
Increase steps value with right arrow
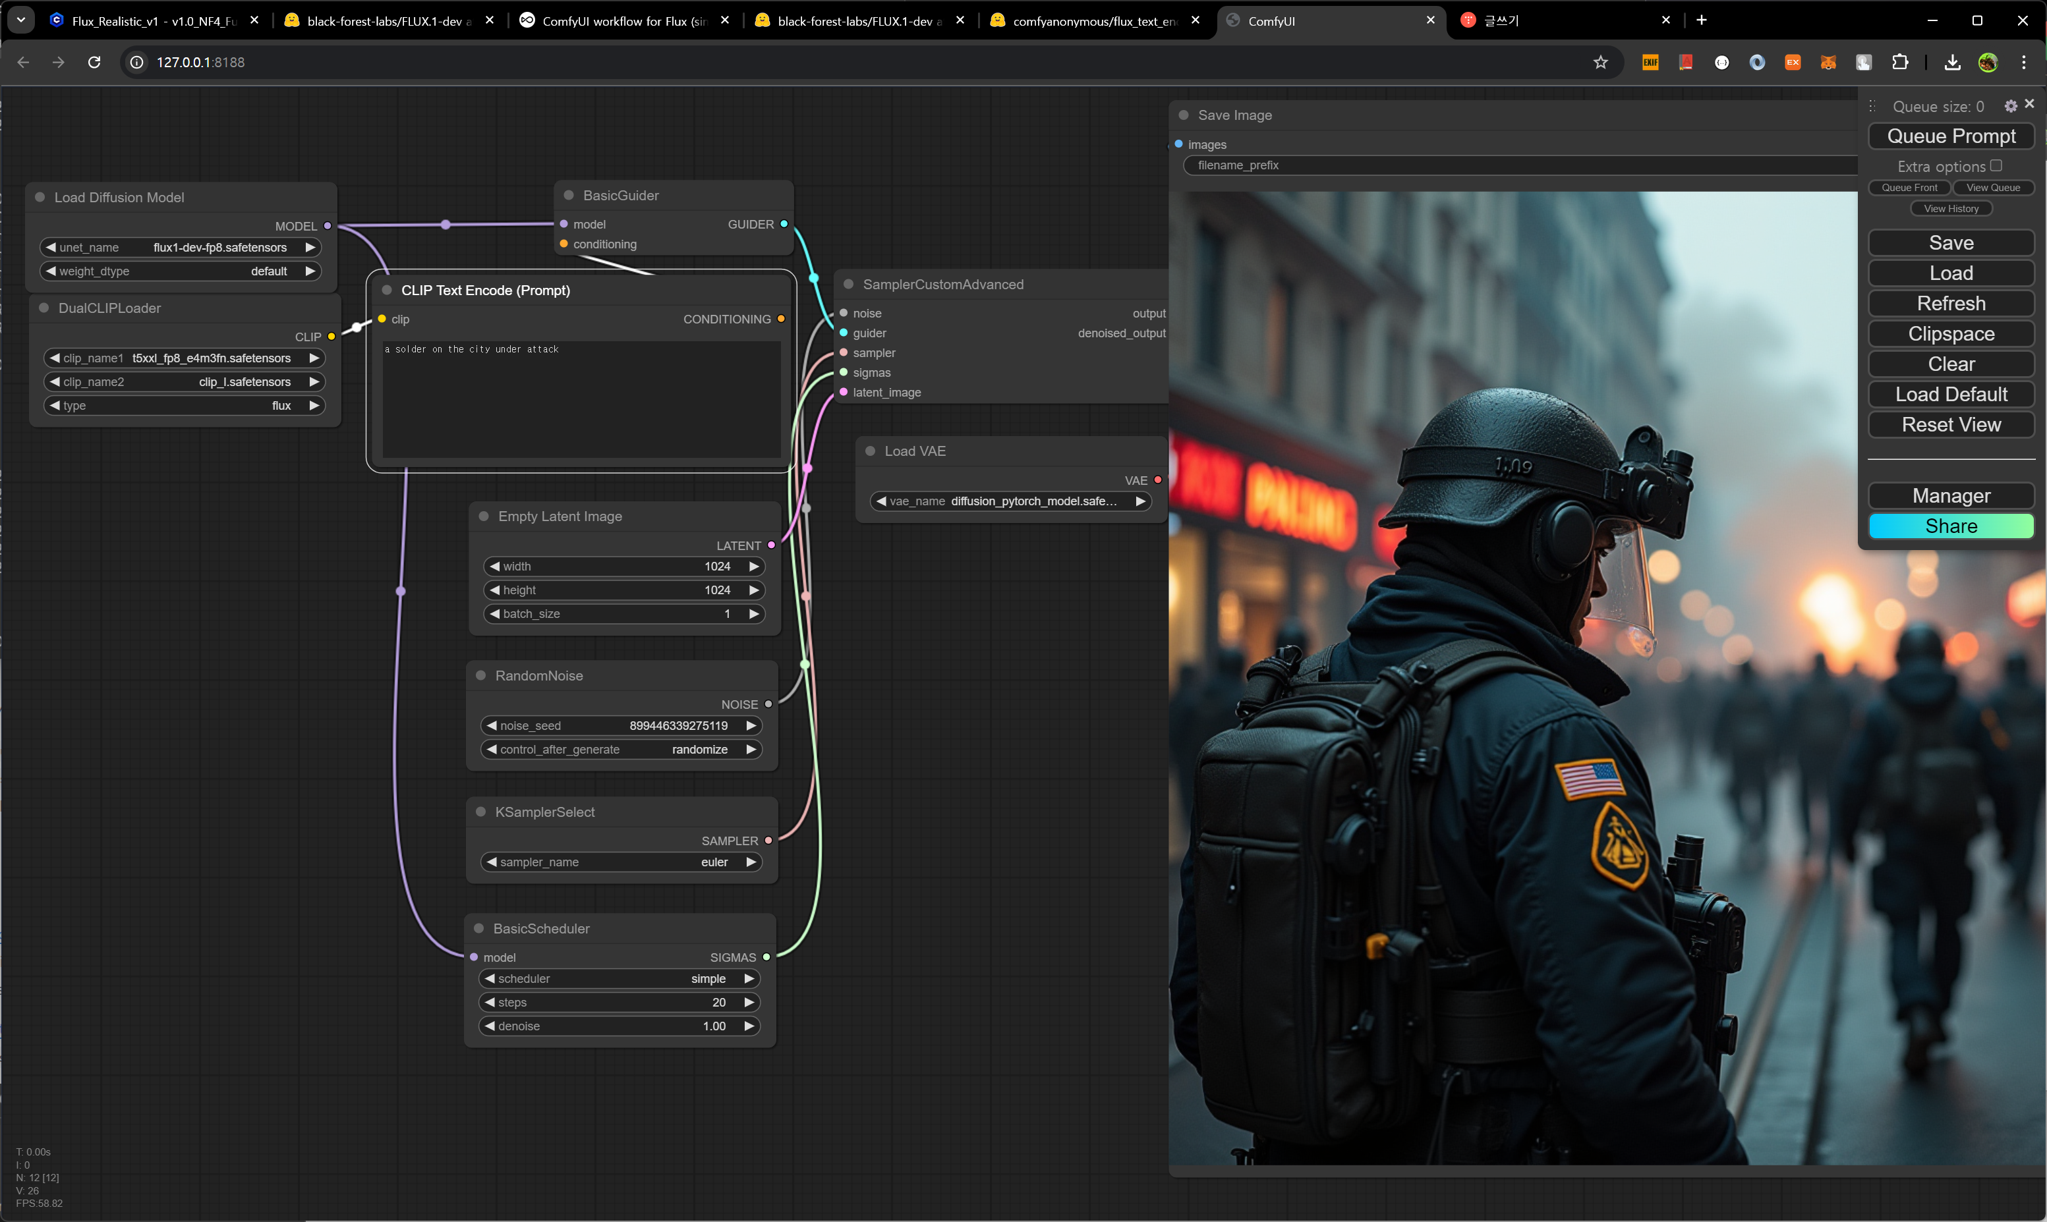749,1002
